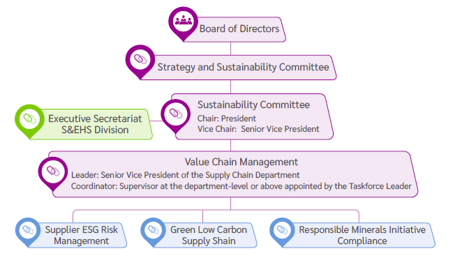Screen dimensions: 453x258
Task: Click the Chair: President text
Action: [227, 119]
